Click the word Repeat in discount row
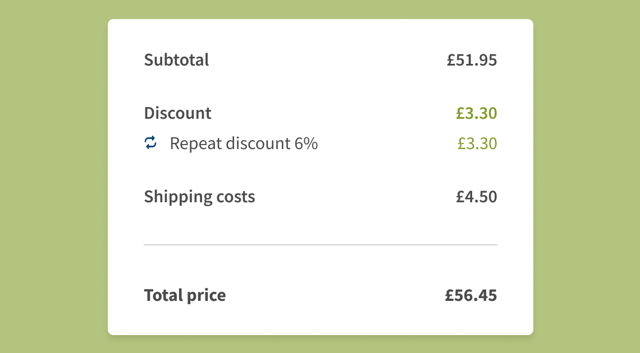640x353 pixels. (196, 144)
